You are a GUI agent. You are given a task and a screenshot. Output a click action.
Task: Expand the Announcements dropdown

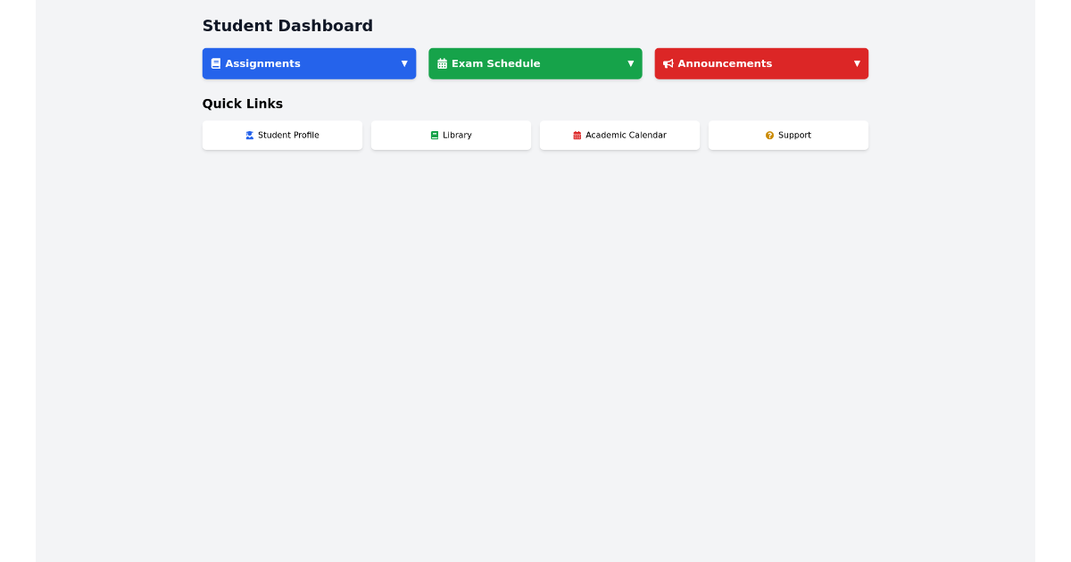click(761, 63)
